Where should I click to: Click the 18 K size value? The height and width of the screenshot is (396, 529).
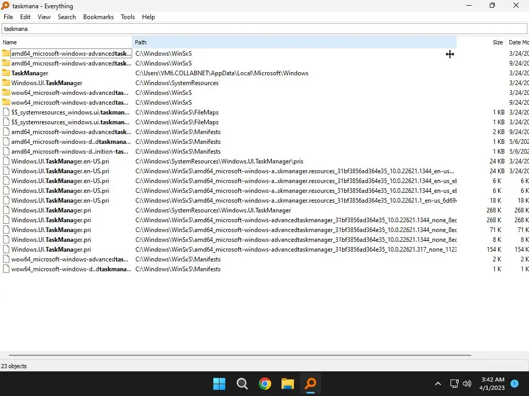click(x=495, y=201)
